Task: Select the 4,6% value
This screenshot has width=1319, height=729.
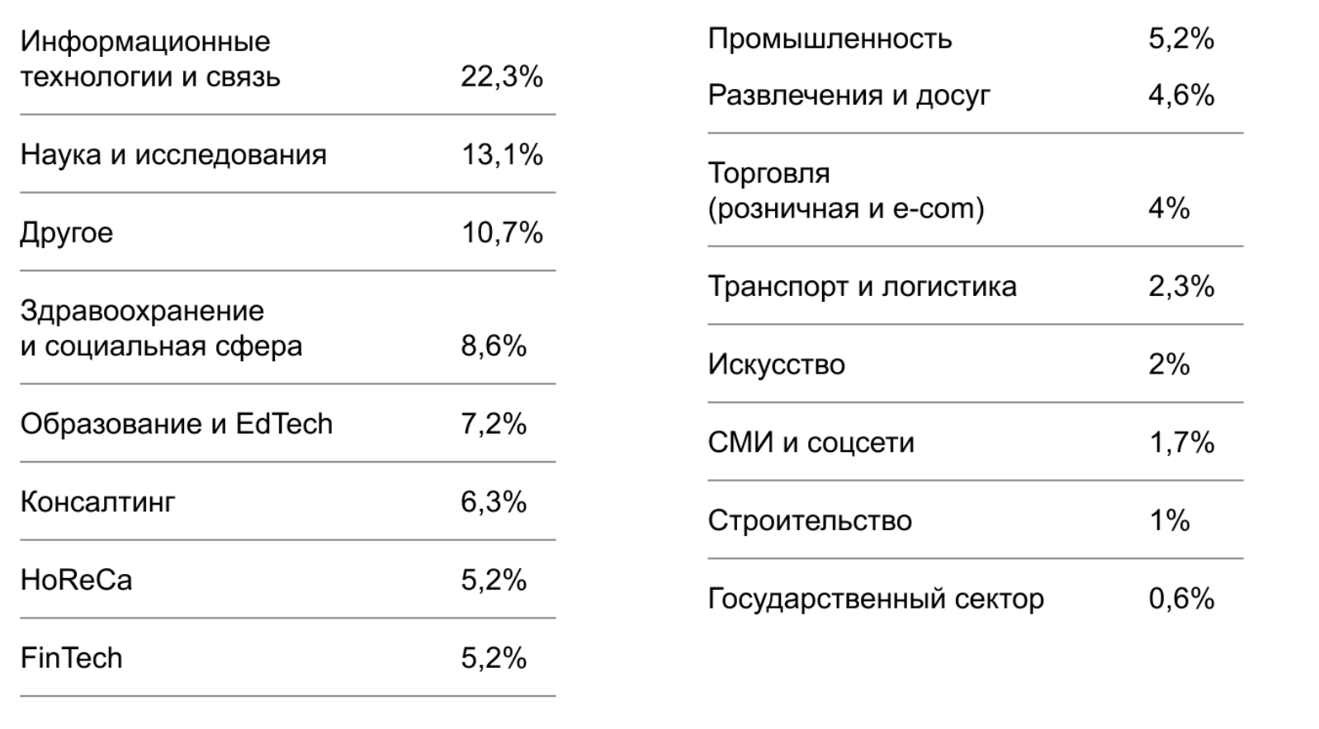Action: (1180, 96)
